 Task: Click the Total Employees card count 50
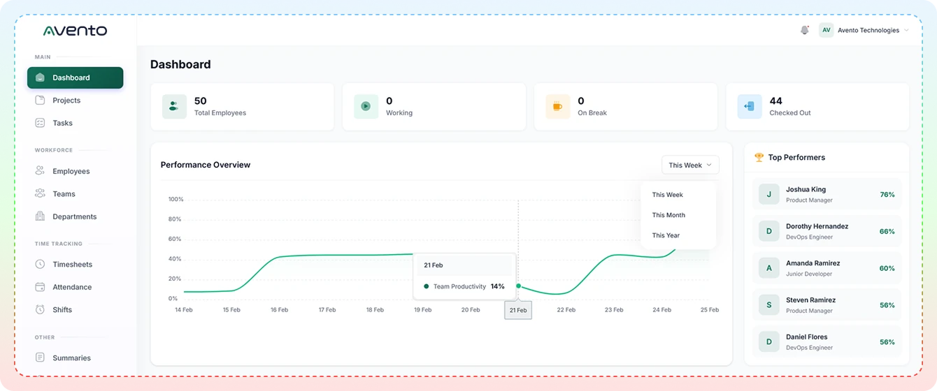200,101
